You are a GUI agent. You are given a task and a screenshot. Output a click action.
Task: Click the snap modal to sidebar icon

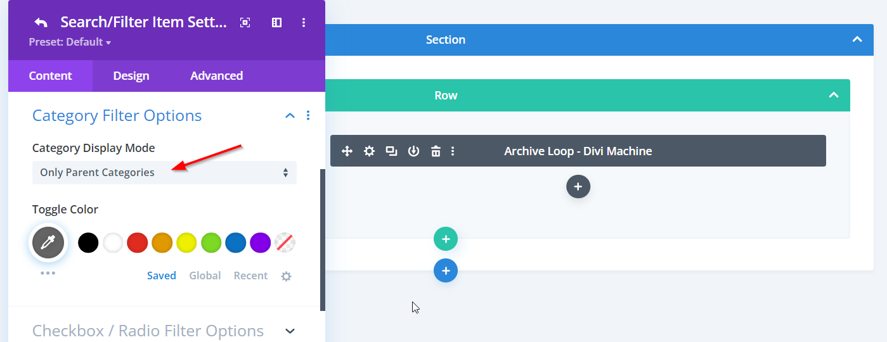click(276, 23)
